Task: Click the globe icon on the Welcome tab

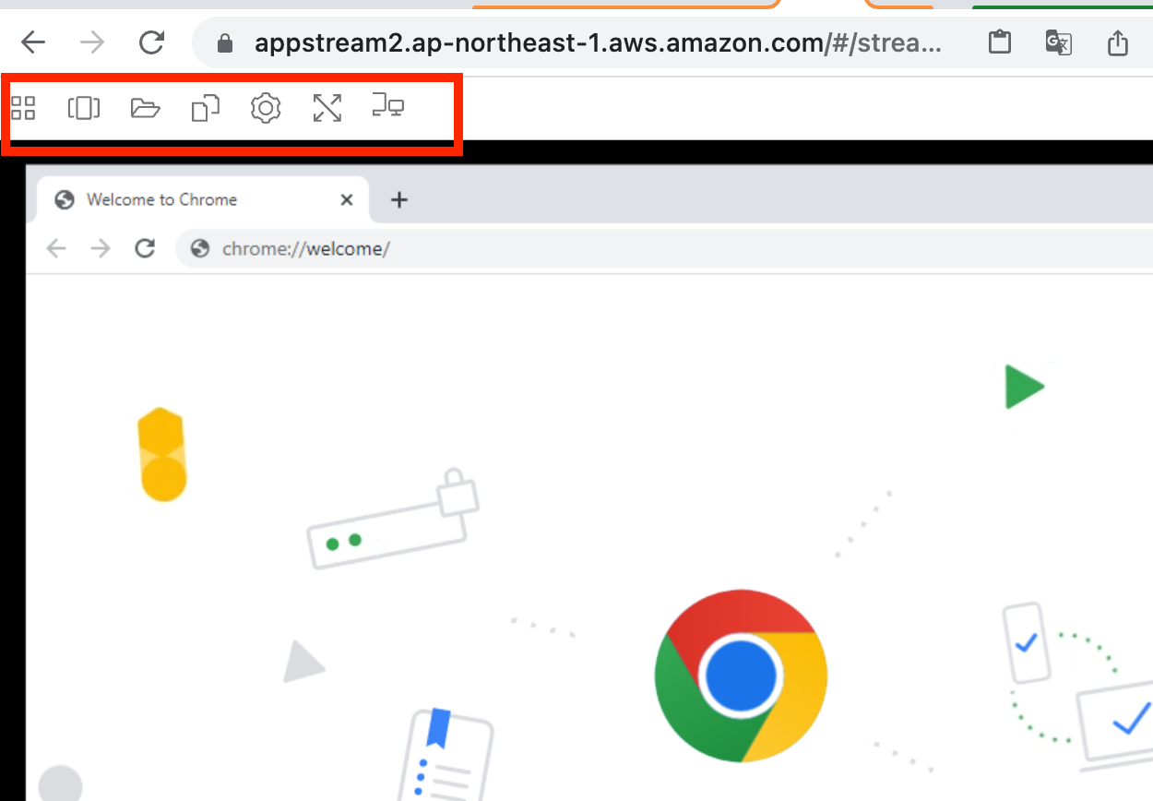Action: point(64,199)
